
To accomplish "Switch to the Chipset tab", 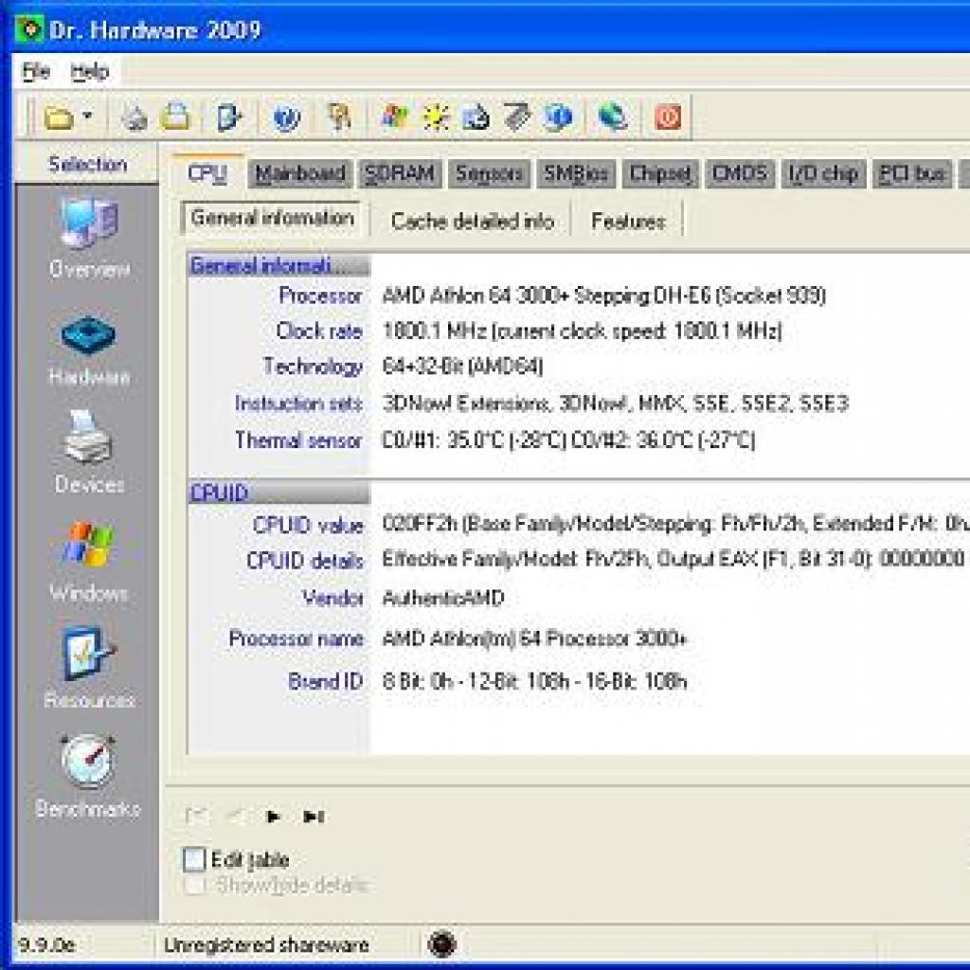I will coord(660,174).
